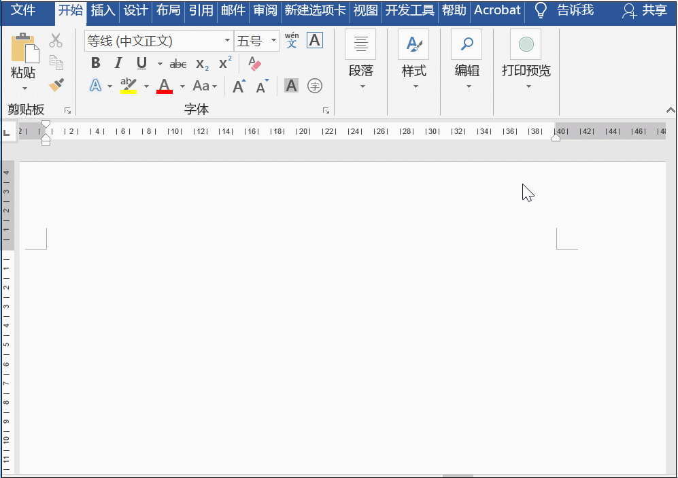
Task: Open the 视图 ribbon tab
Action: tap(365, 11)
